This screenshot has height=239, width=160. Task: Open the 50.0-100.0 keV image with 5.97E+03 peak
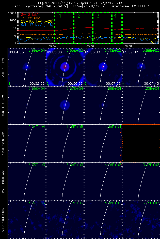(x=27, y=220)
